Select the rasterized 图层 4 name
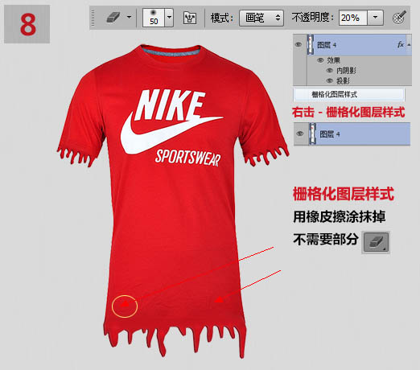The height and width of the screenshot is (370, 420). (330, 134)
